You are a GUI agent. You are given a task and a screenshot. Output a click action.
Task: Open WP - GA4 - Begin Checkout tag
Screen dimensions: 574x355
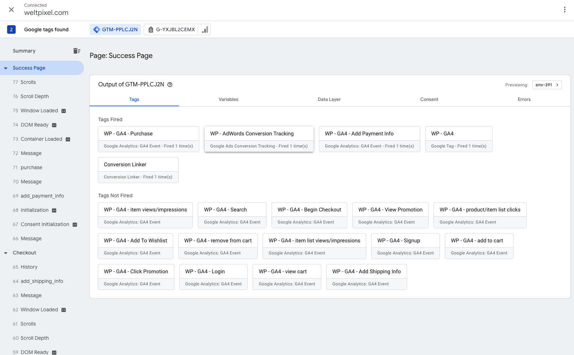coord(309,215)
